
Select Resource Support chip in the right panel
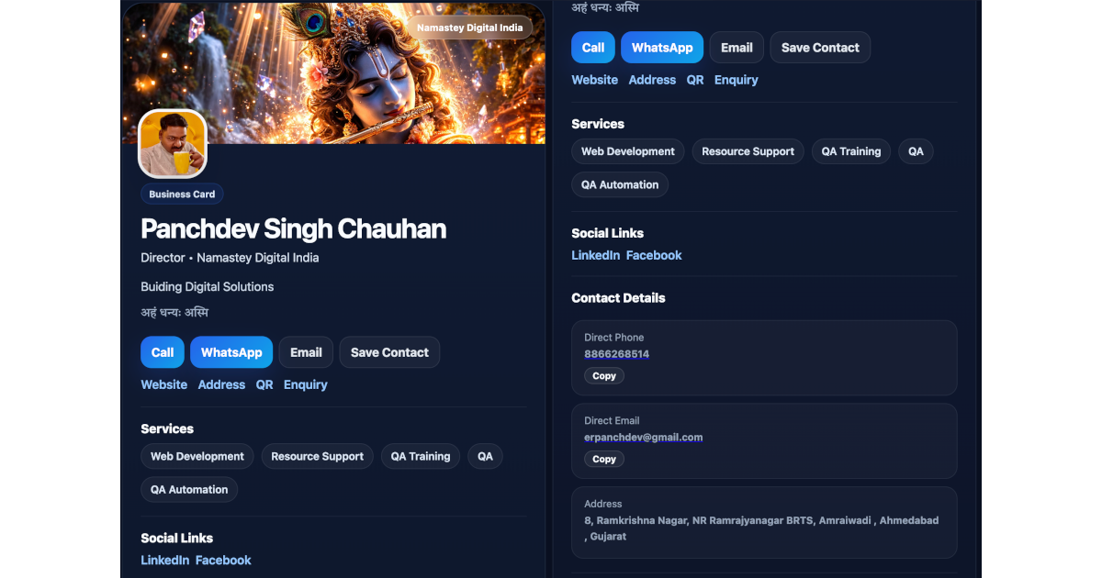(x=748, y=151)
